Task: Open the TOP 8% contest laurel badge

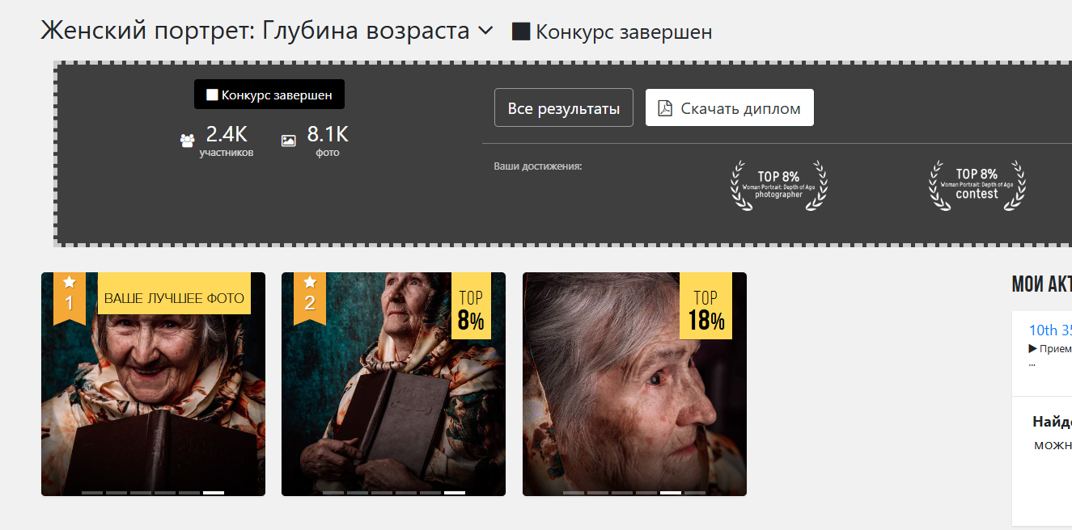Action: point(977,185)
